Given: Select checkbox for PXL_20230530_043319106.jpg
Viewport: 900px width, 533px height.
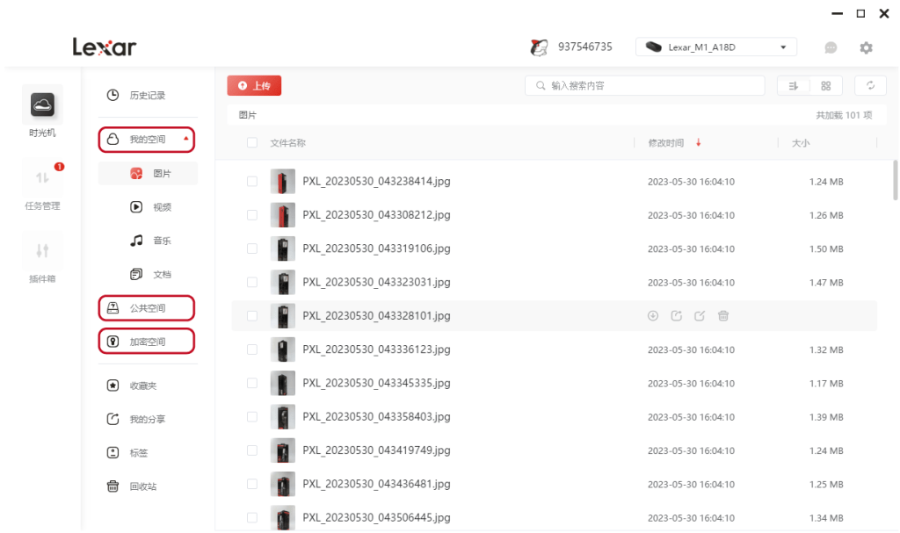Looking at the screenshot, I should (252, 248).
